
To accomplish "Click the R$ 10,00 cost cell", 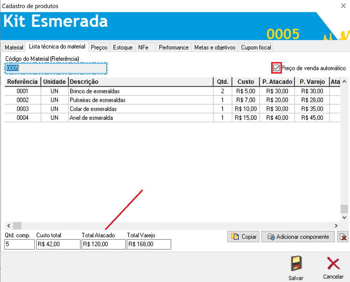I will coord(246,109).
